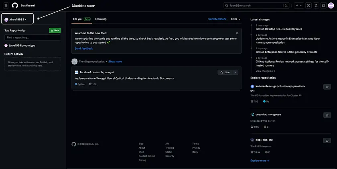337x169 pixels.
Task: Star the kubernetes-sigs cluster-api-provider-gcp repository
Action: [327, 87]
